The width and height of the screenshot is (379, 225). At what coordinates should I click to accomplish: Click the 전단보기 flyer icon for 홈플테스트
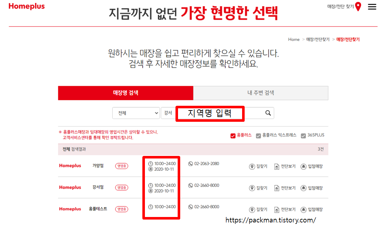(277, 209)
